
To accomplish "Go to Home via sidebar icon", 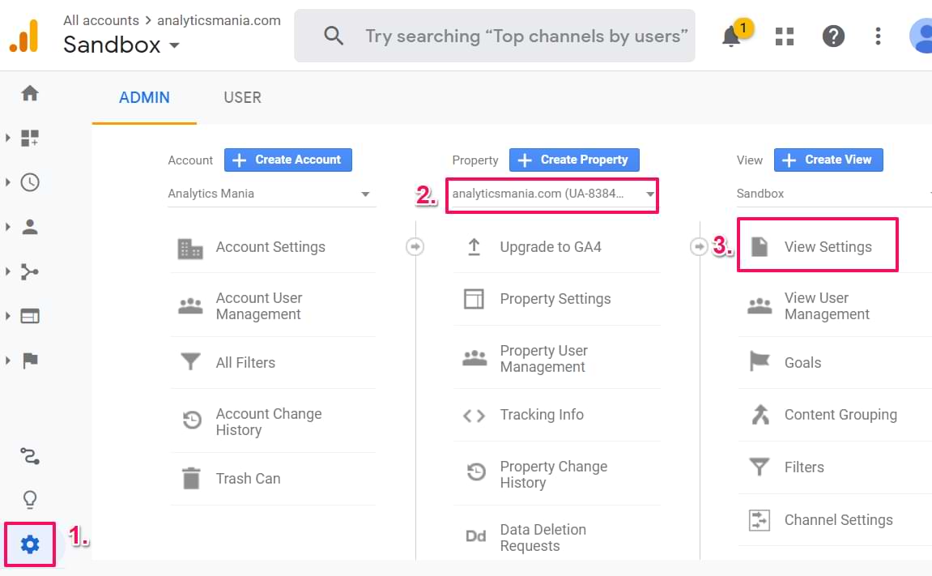I will tap(30, 93).
